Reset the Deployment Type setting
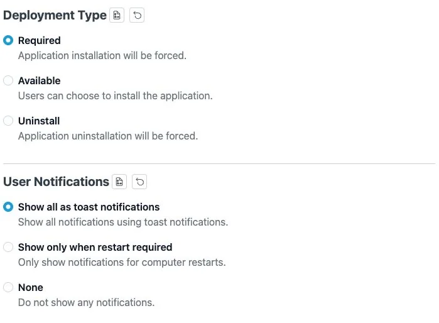439x323 pixels. point(137,15)
